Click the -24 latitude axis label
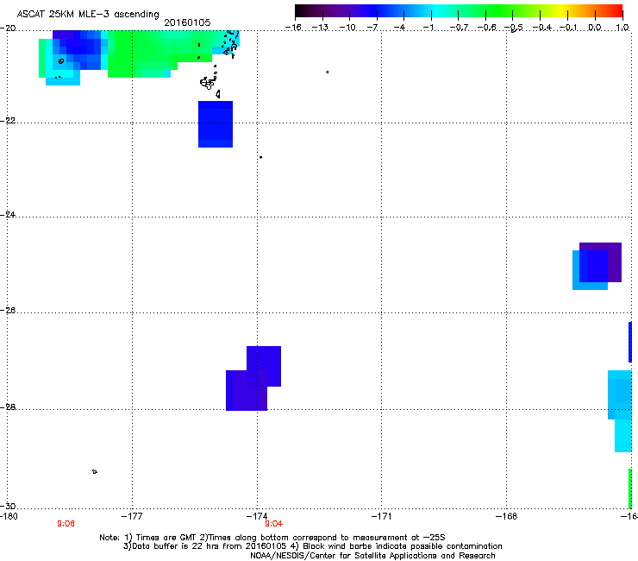Screen dimensions: 638x561 click(x=8, y=215)
